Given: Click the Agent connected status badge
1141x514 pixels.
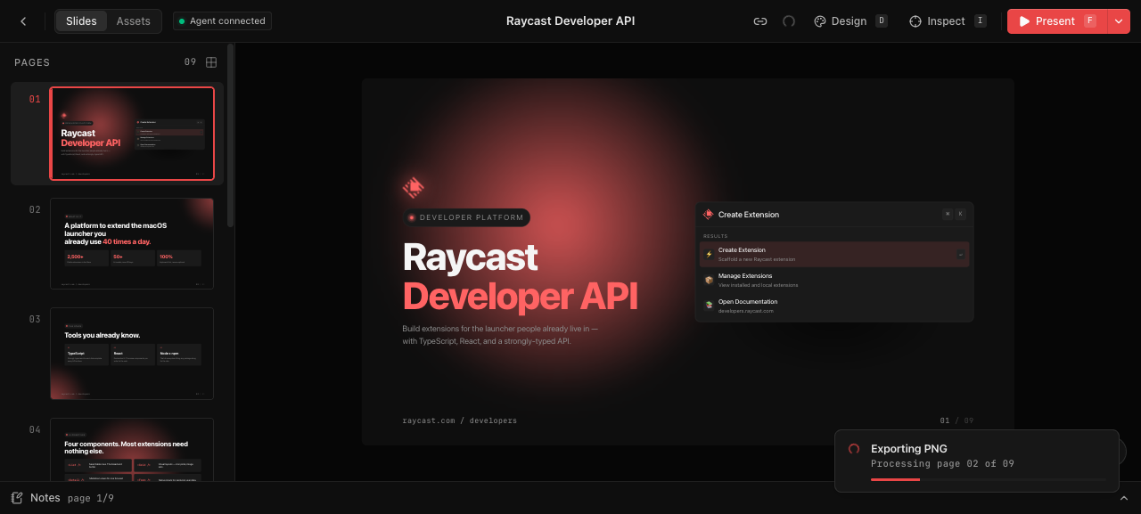Looking at the screenshot, I should [222, 21].
